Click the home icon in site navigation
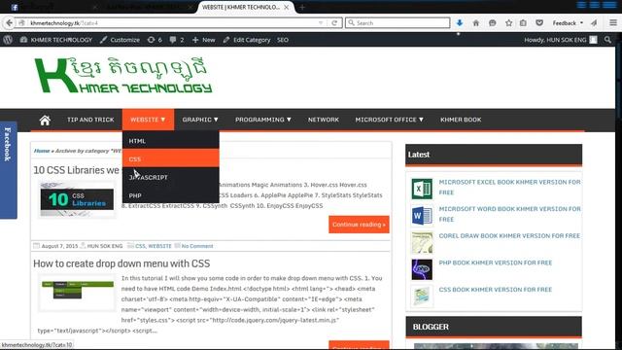This screenshot has height=350, width=622. (45, 120)
